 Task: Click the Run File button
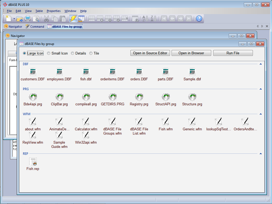233,53
